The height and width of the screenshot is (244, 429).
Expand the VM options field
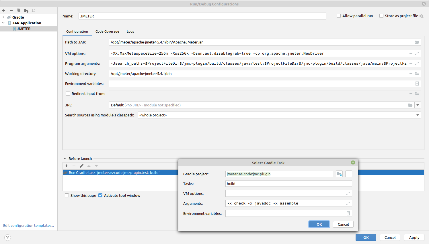tap(417, 53)
